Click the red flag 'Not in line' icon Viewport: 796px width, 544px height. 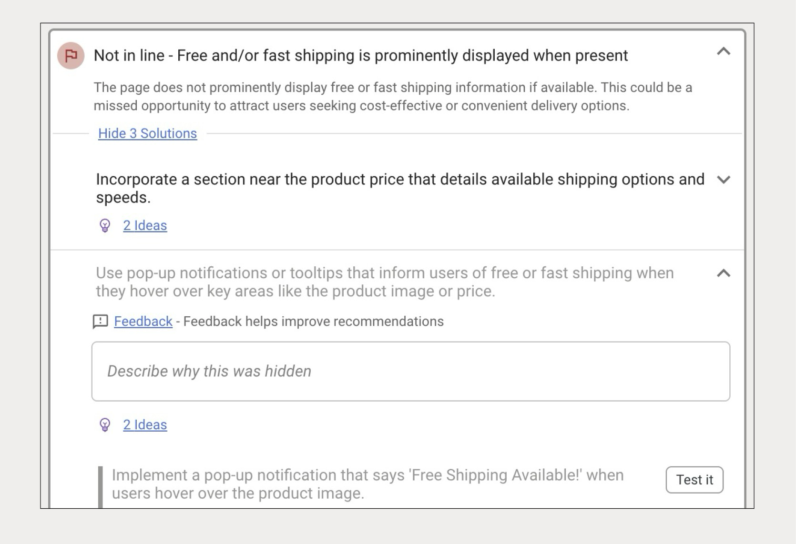coord(71,56)
